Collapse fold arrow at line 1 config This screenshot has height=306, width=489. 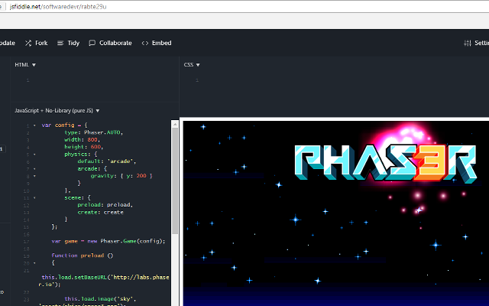(x=34, y=125)
